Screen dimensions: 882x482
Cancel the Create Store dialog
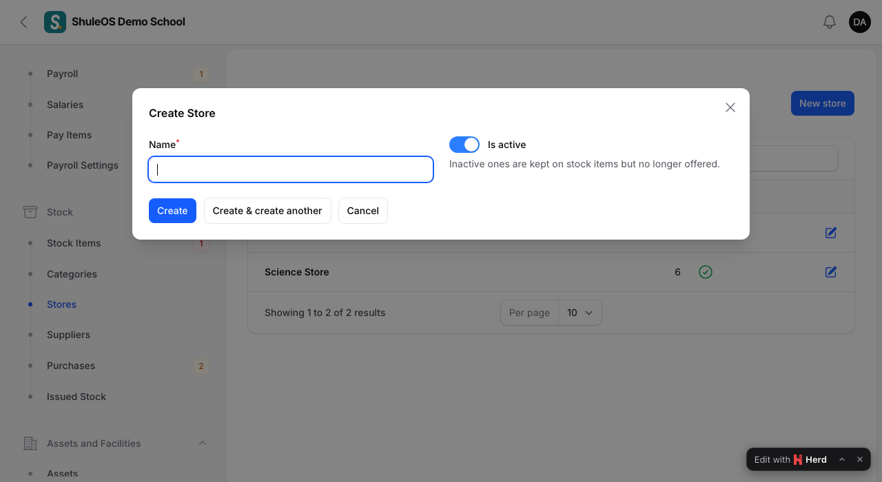tap(363, 211)
